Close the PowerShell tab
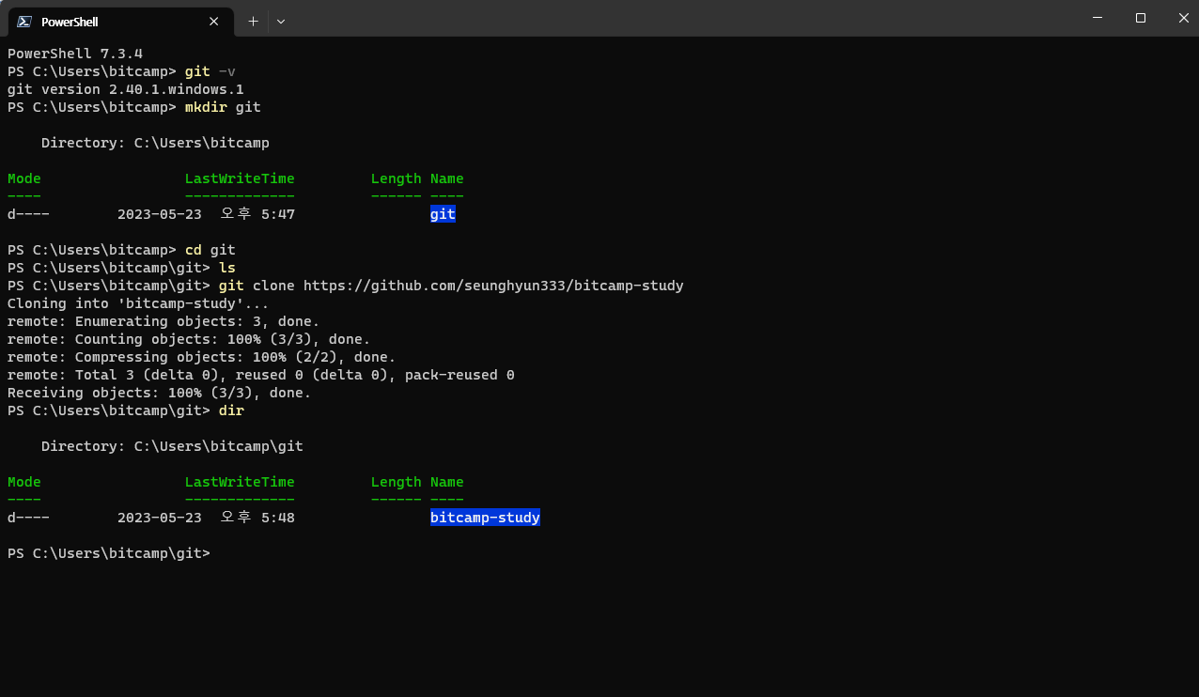 point(213,21)
